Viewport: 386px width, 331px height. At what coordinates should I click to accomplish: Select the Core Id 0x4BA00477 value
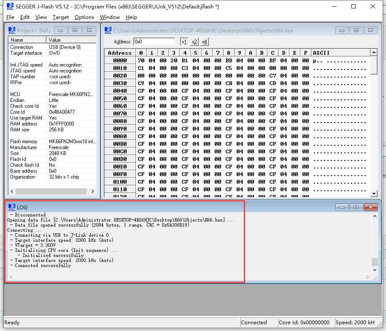point(62,112)
